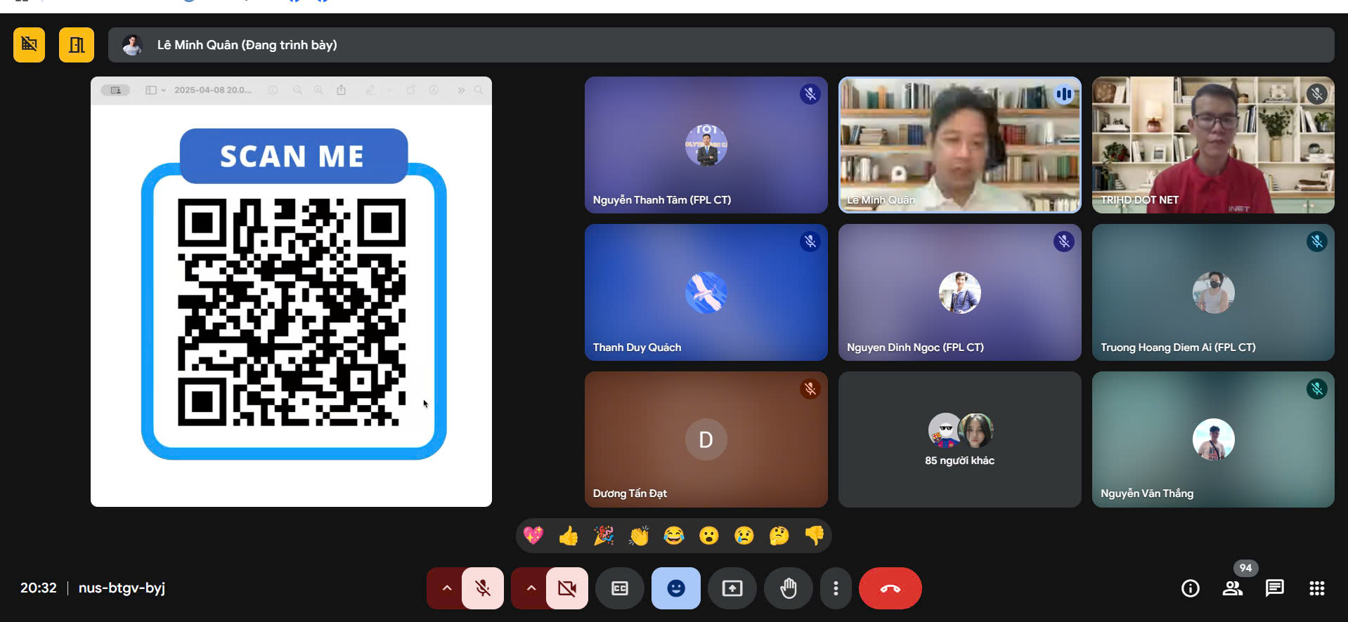Click Nguyễn Thanh Tâm's profile avatar
This screenshot has height=622, width=1348.
coord(706,145)
